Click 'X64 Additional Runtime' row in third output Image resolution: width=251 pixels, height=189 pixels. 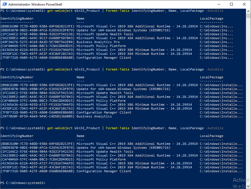point(137,155)
